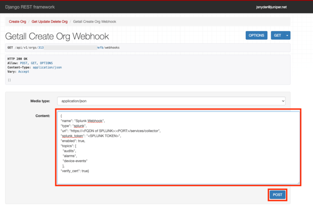The height and width of the screenshot is (209, 313).
Task: Click the Media type label
Action: 40,101
